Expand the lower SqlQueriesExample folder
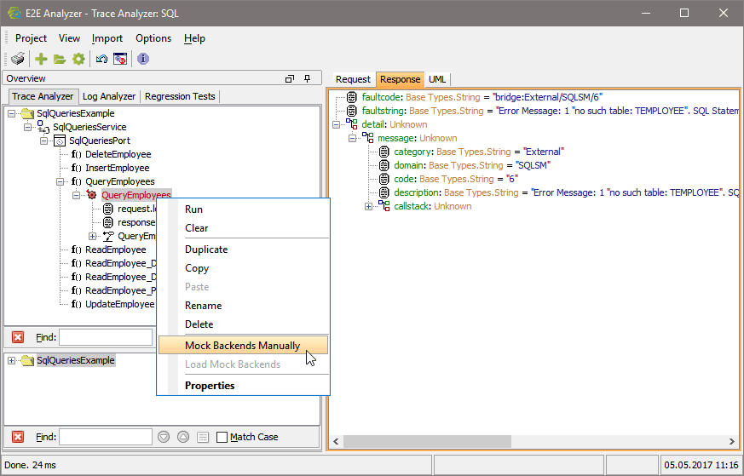 tap(12, 360)
